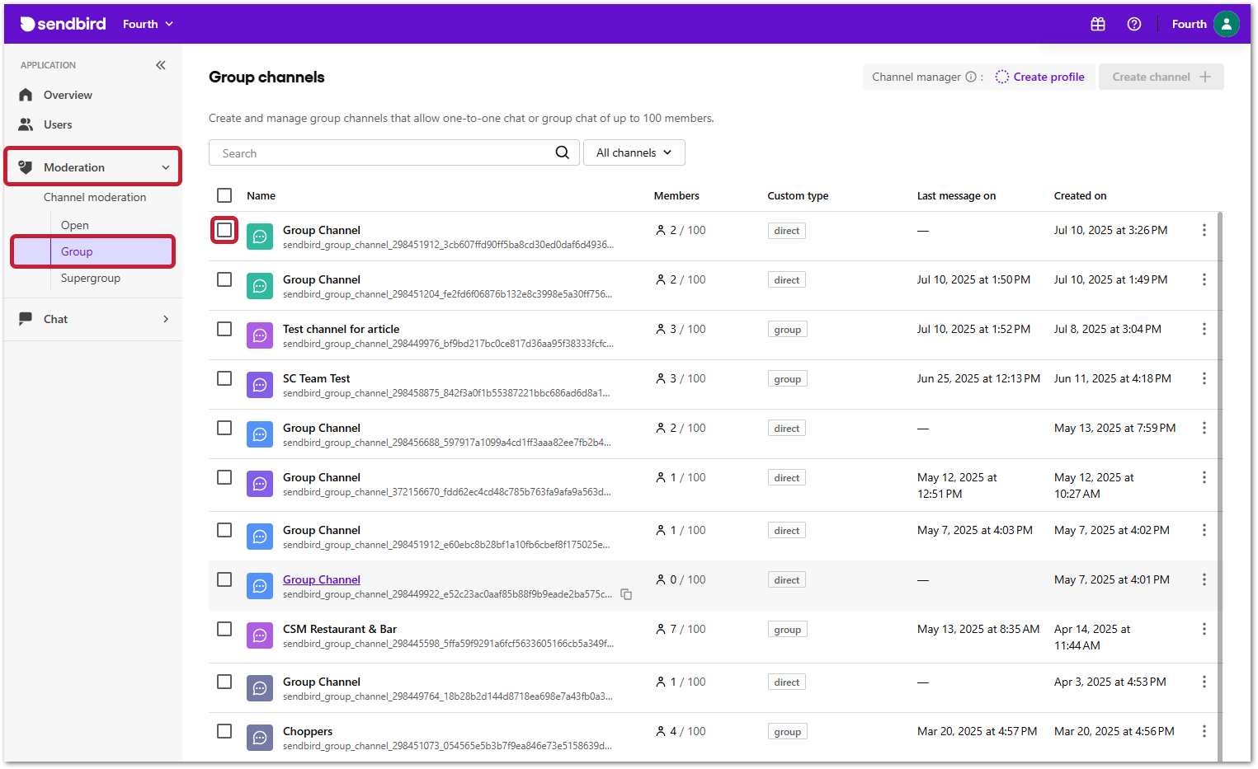Check the Test channel for article checkbox
1258x769 pixels.
tap(224, 329)
